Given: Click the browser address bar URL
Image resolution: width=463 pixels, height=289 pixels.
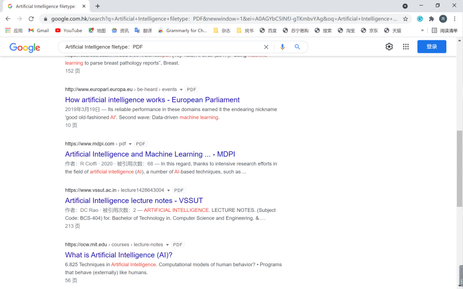Looking at the screenshot, I should tap(224, 19).
